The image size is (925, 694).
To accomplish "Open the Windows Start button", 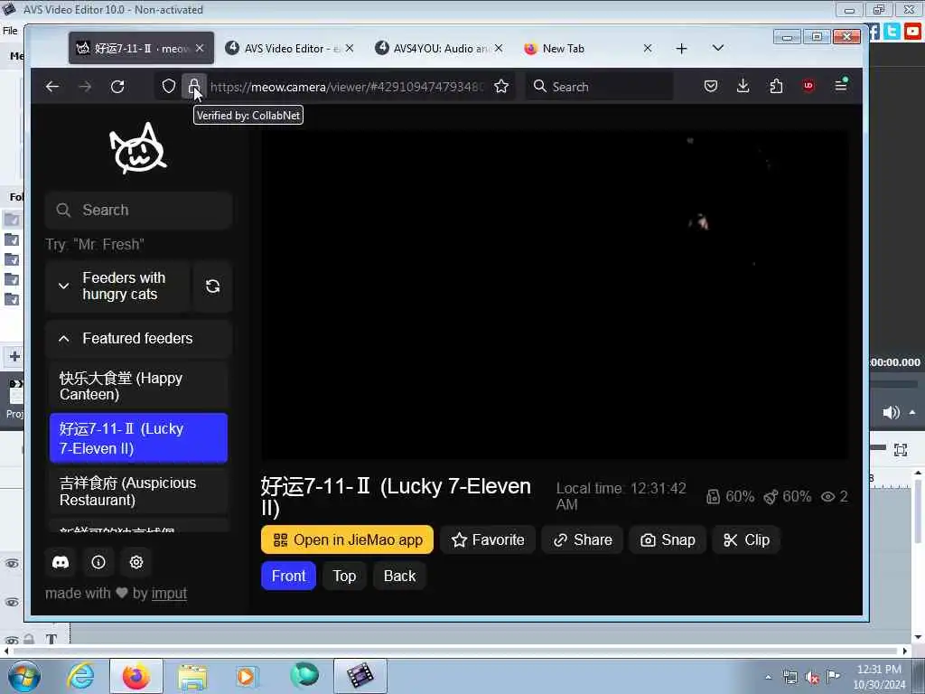I will pyautogui.click(x=24, y=676).
